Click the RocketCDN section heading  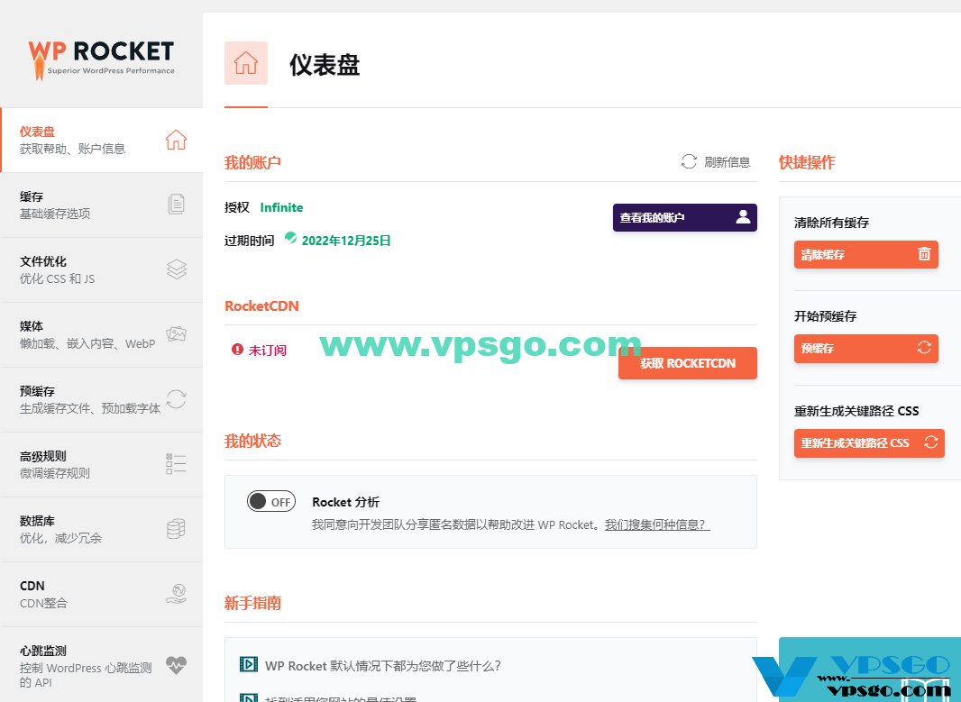point(261,305)
